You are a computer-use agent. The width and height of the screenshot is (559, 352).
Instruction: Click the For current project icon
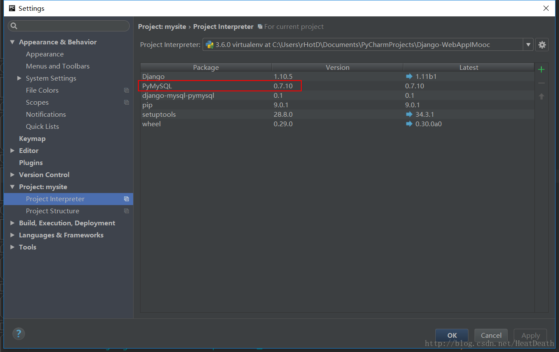[260, 27]
